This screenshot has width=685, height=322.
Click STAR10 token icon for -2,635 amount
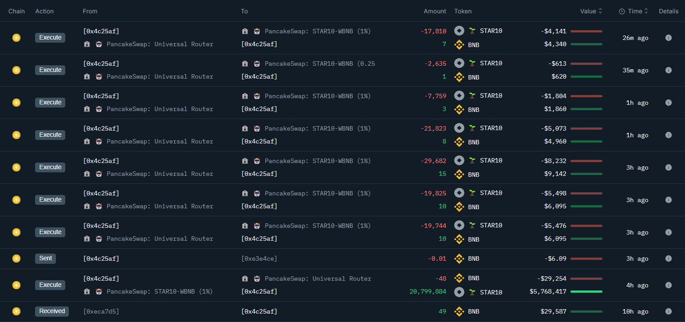coord(459,63)
